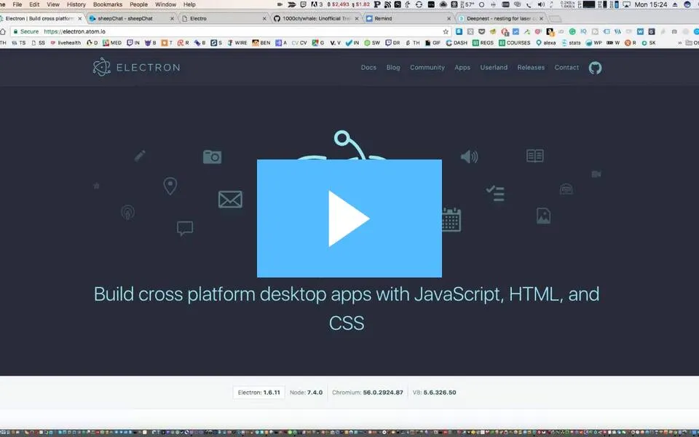The image size is (699, 437).
Task: Open the Window menu
Action: pos(165,4)
